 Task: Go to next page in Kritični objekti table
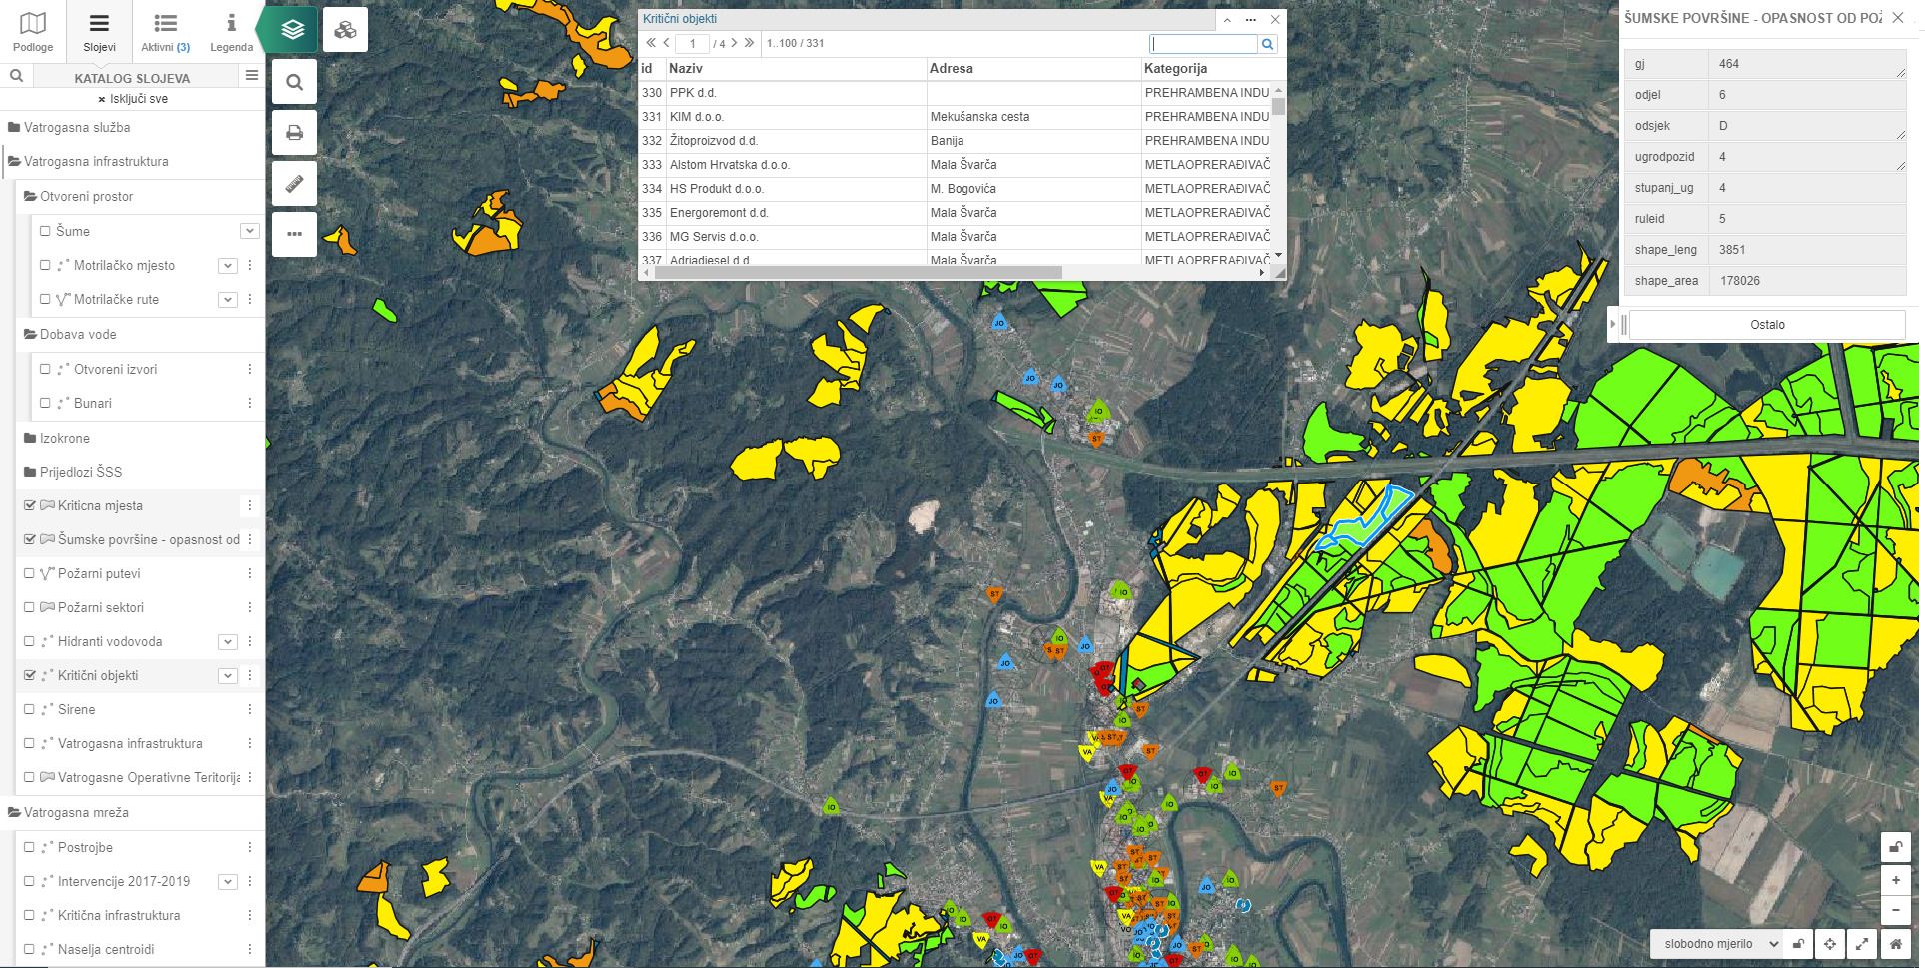pos(734,43)
